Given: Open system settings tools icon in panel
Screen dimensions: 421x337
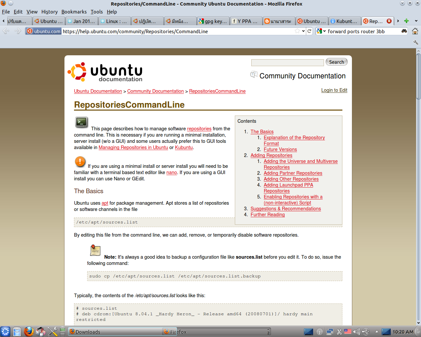Looking at the screenshot, I should pyautogui.click(x=53, y=332).
